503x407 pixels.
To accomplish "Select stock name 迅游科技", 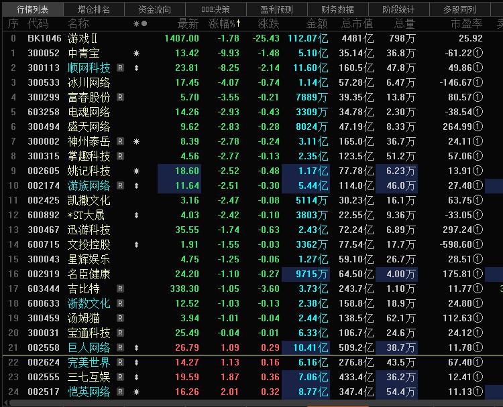I will coord(89,230).
